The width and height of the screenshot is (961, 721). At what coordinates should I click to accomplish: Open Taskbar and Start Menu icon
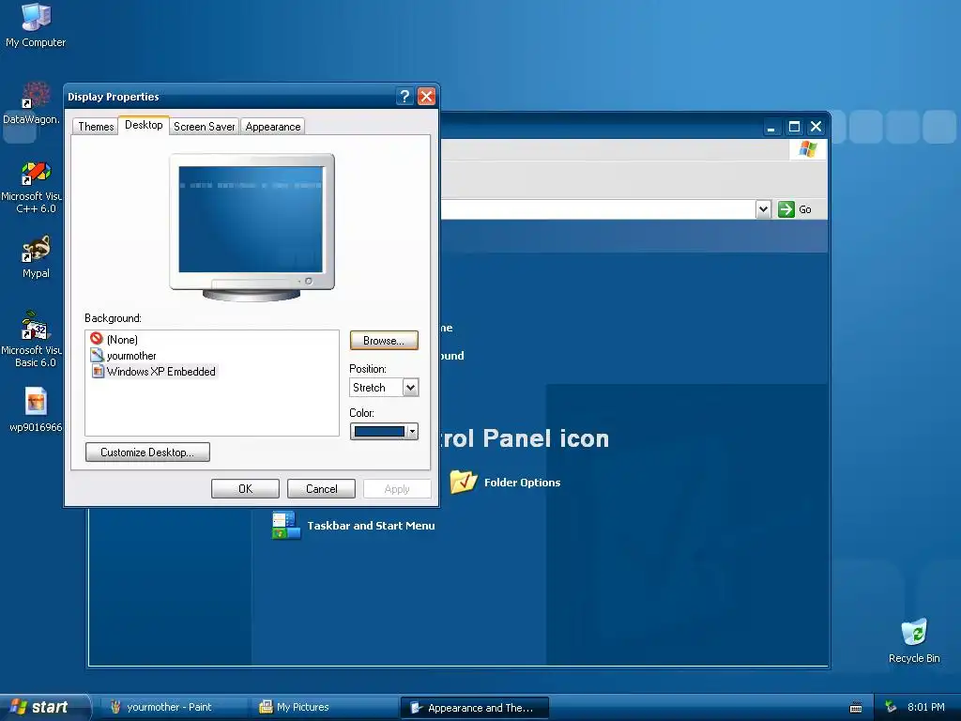[286, 526]
